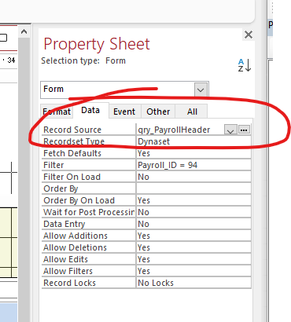Open the Event tab
Screen dimensions: 291x322
pos(124,112)
